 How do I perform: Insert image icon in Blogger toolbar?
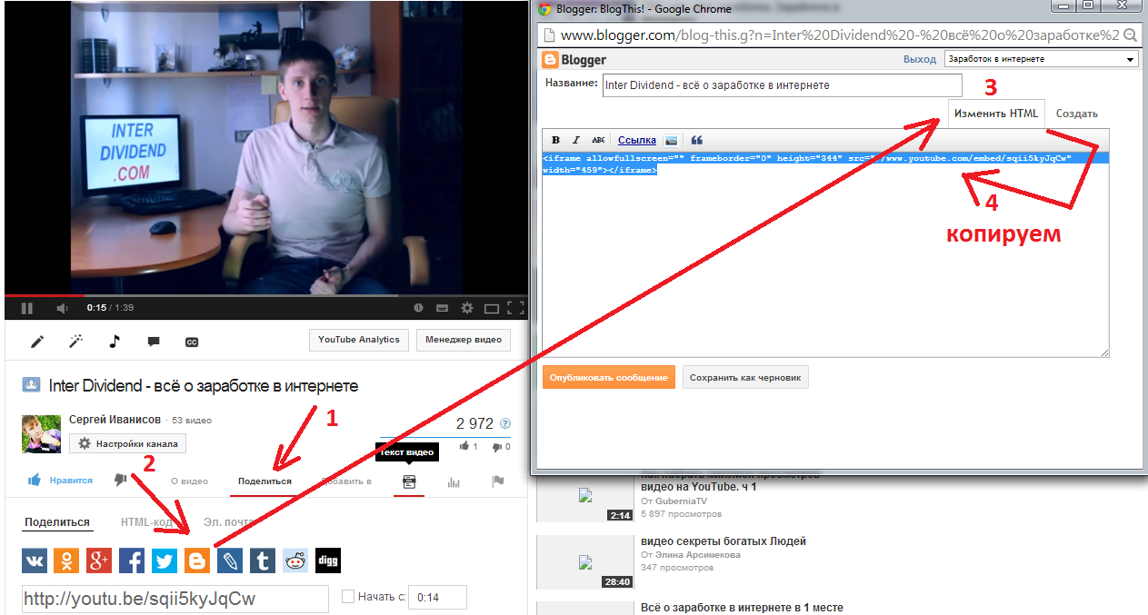671,140
